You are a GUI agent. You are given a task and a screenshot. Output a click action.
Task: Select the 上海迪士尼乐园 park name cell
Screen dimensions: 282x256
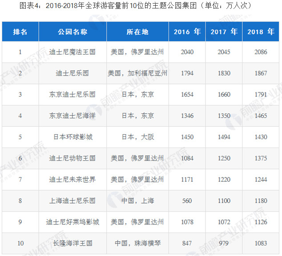[x=73, y=201]
